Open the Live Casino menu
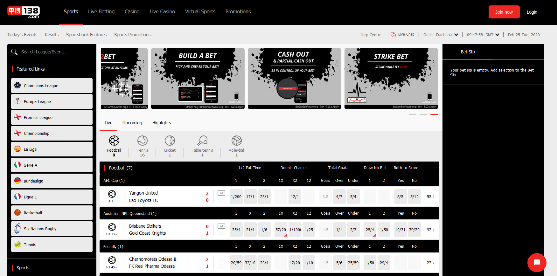Screen dimensions: 557x276 click(162, 12)
